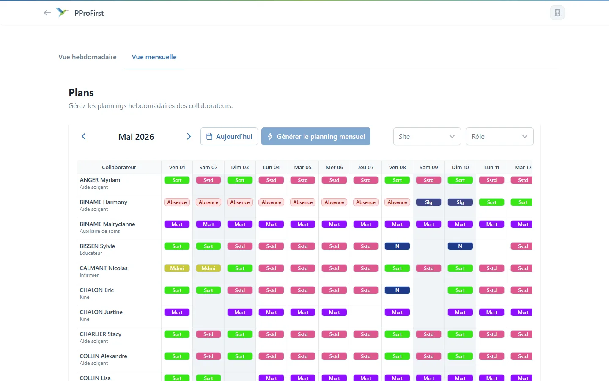
Task: Select collaborator CHARLIER Stacy
Action: (x=101, y=334)
